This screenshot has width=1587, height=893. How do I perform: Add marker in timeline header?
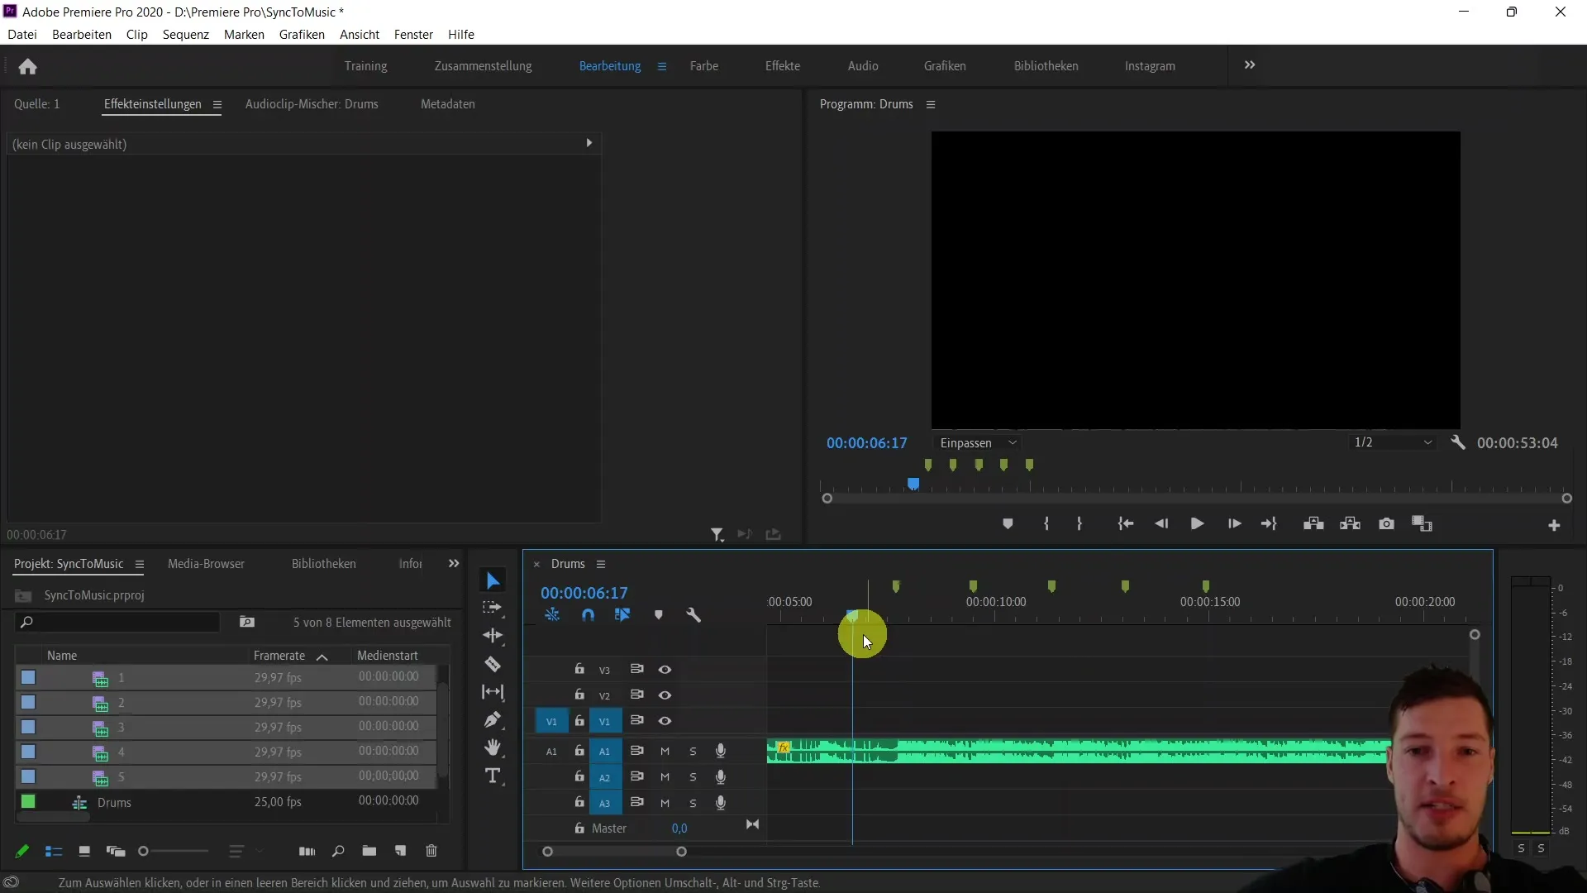(658, 615)
